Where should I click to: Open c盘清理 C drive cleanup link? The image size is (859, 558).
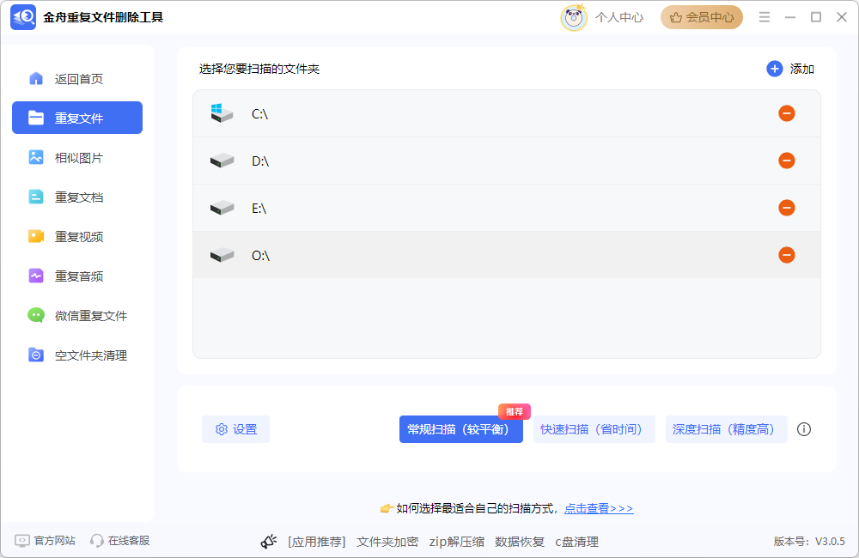577,543
